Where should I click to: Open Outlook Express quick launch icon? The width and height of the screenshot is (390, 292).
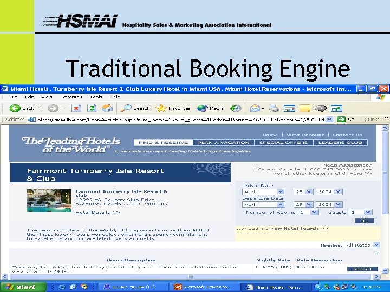click(73, 287)
